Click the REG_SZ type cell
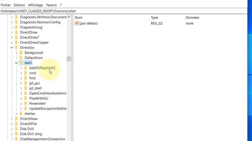This screenshot has height=141, width=252. [x=157, y=23]
